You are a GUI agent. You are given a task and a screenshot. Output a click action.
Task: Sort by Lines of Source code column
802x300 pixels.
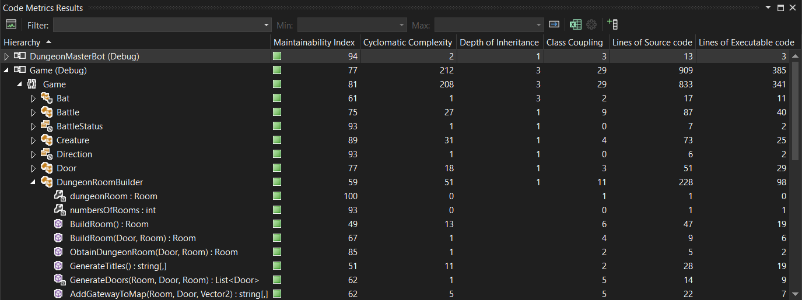click(x=652, y=42)
